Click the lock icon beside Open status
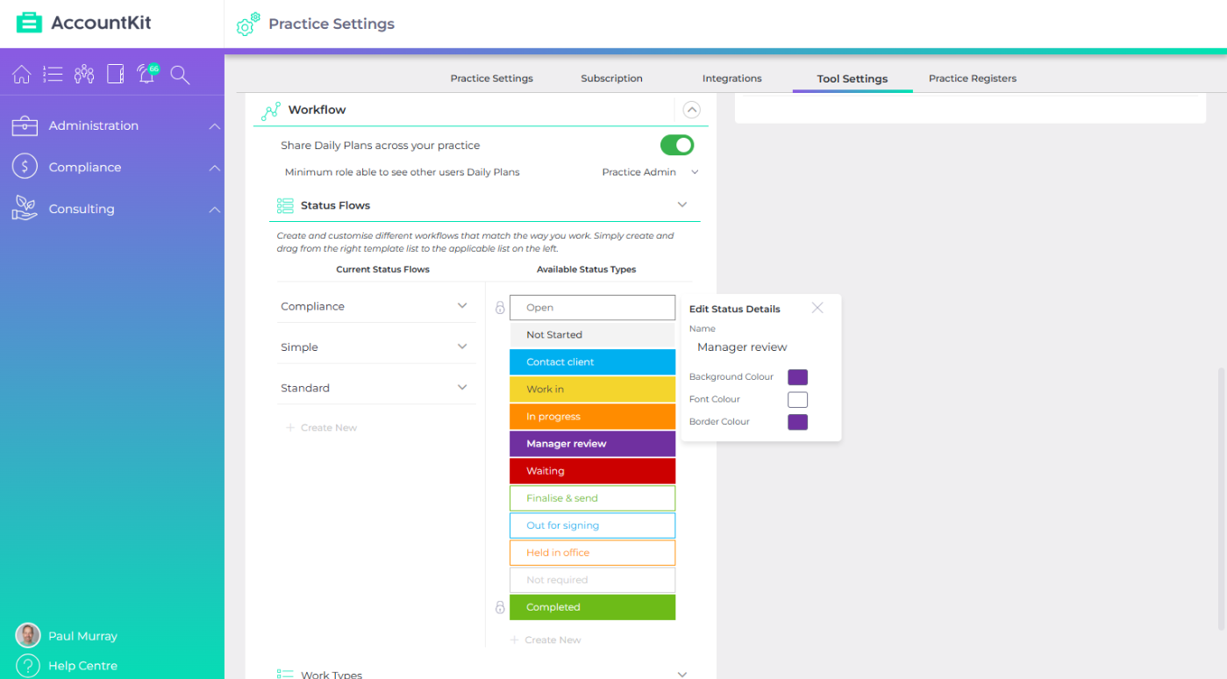Screen dimensions: 1227x679 coord(500,308)
